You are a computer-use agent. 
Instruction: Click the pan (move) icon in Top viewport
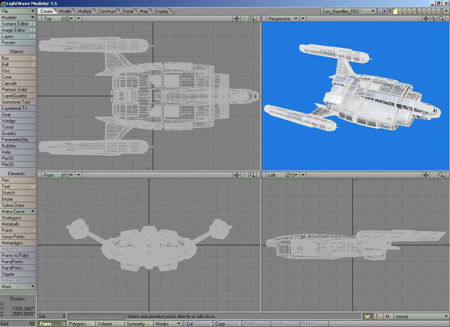coord(237,19)
